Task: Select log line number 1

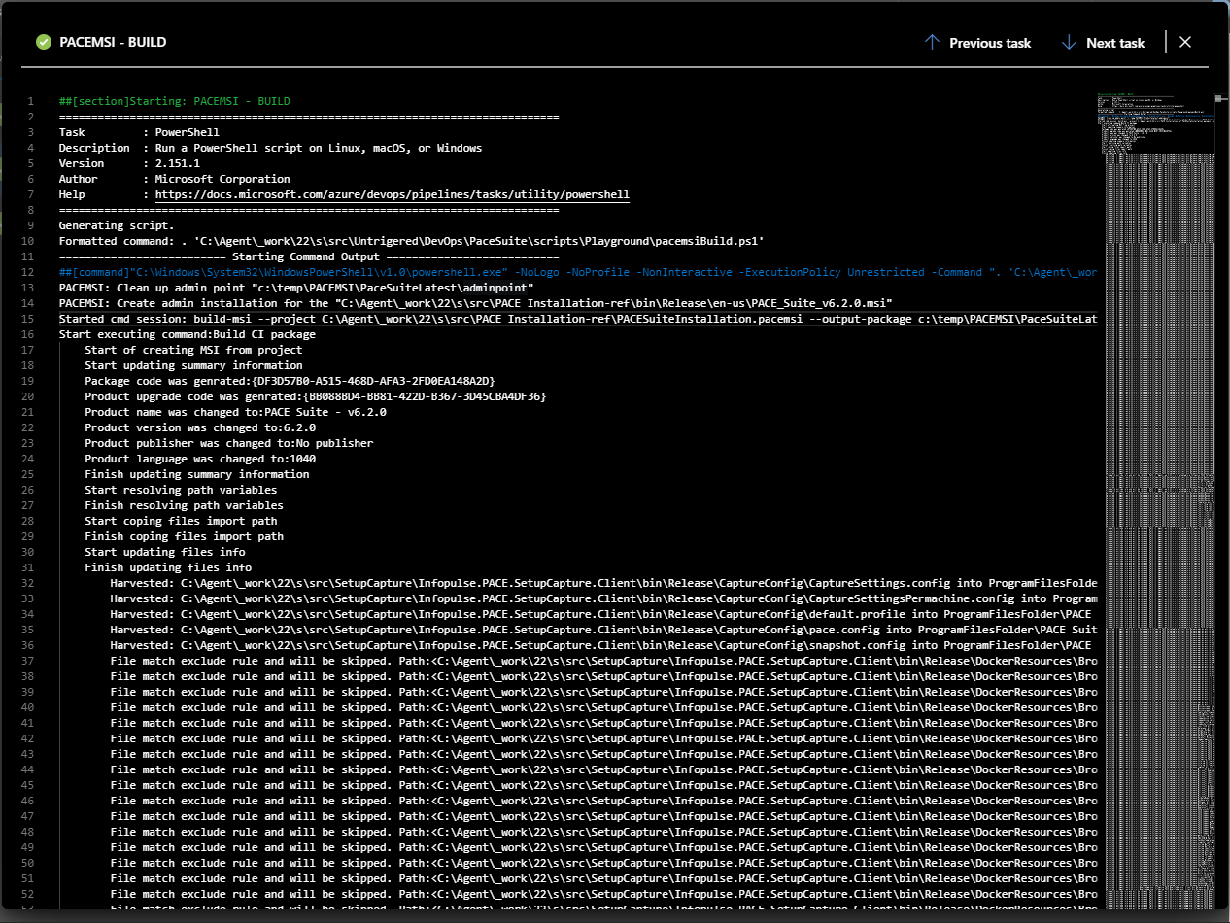Action: 31,101
